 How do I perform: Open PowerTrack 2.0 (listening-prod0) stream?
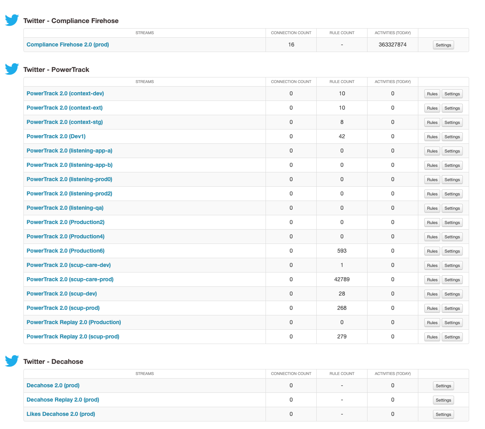point(69,179)
